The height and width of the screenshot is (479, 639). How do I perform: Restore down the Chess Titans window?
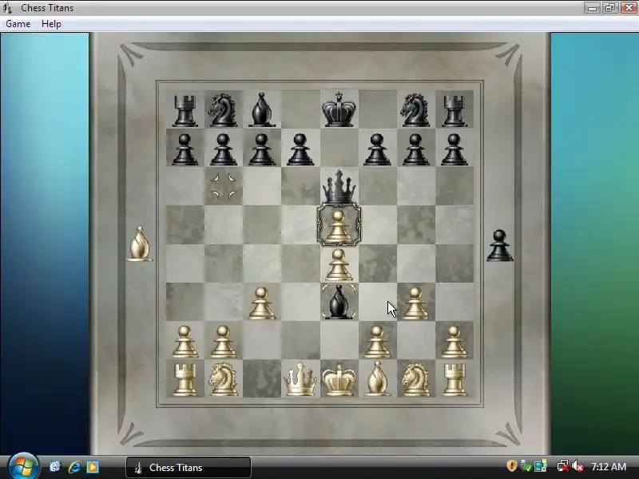coord(610,8)
